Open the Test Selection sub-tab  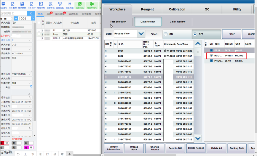(118, 22)
